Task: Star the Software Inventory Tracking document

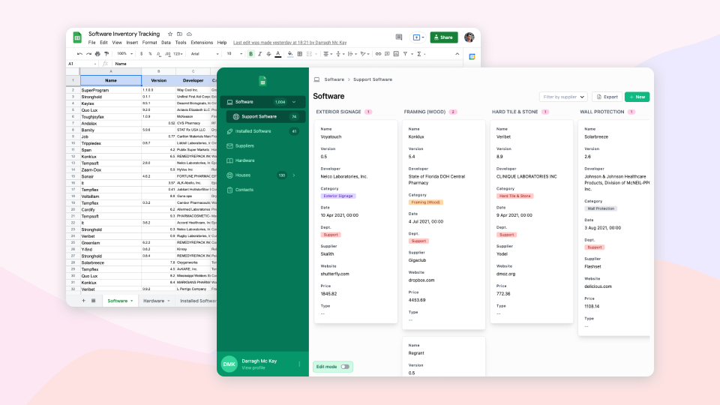Action: pyautogui.click(x=170, y=34)
